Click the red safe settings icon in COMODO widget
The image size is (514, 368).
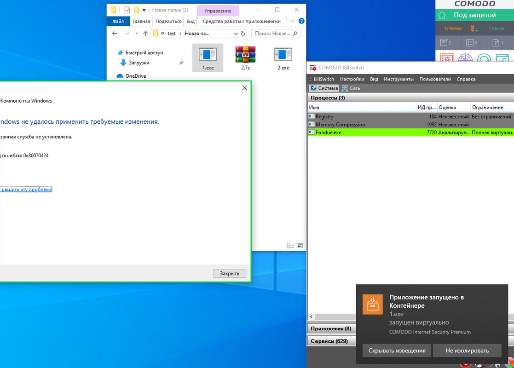click(447, 57)
